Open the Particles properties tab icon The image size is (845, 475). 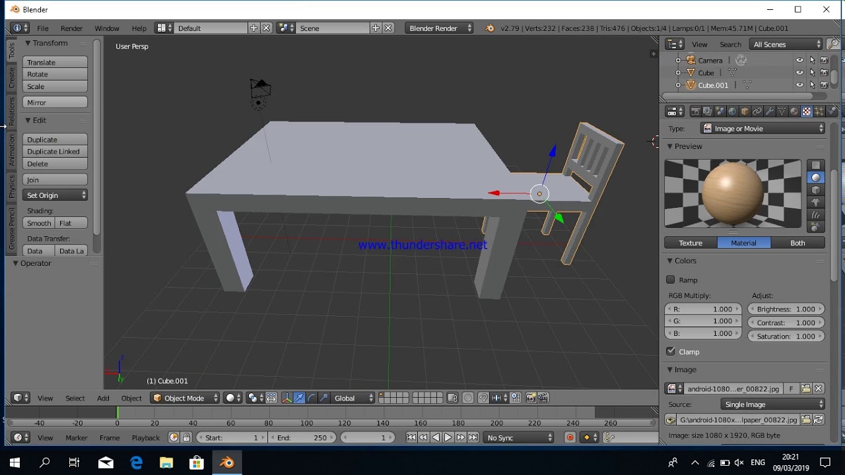819,111
